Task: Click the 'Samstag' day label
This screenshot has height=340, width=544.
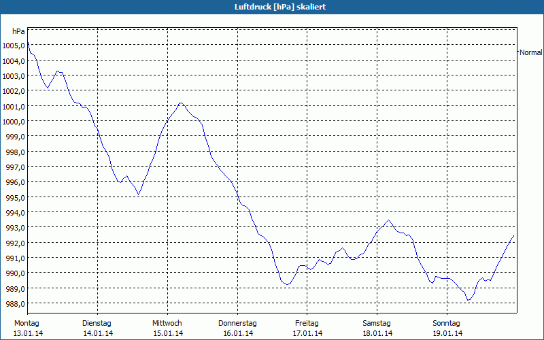Action: [x=377, y=324]
